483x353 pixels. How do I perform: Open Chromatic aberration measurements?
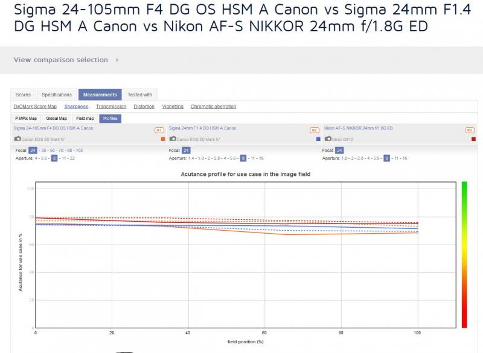point(214,107)
